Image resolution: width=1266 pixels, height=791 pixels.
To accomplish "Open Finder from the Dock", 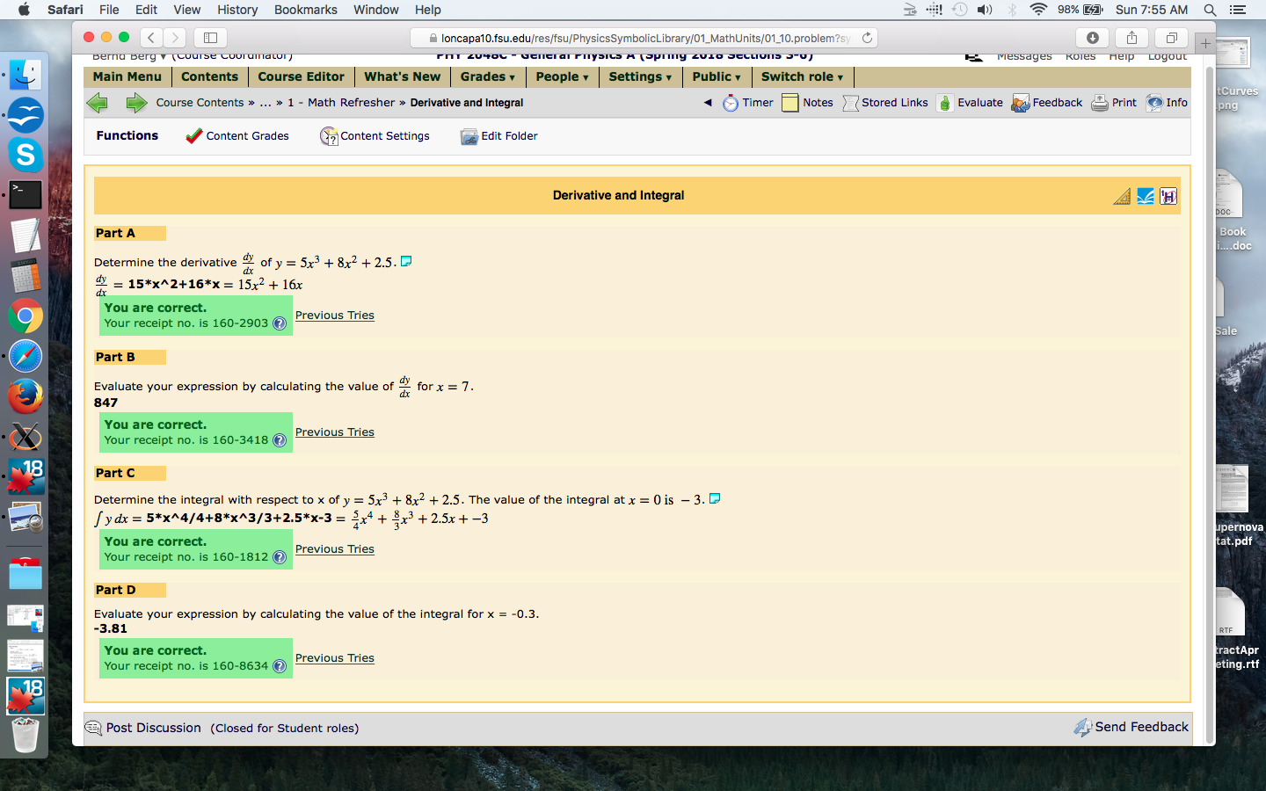I will pos(25,75).
